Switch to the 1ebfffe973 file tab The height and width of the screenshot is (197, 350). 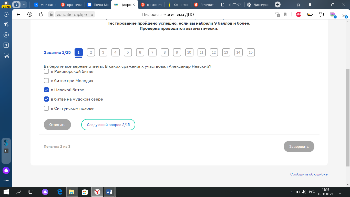pyautogui.click(x=231, y=5)
